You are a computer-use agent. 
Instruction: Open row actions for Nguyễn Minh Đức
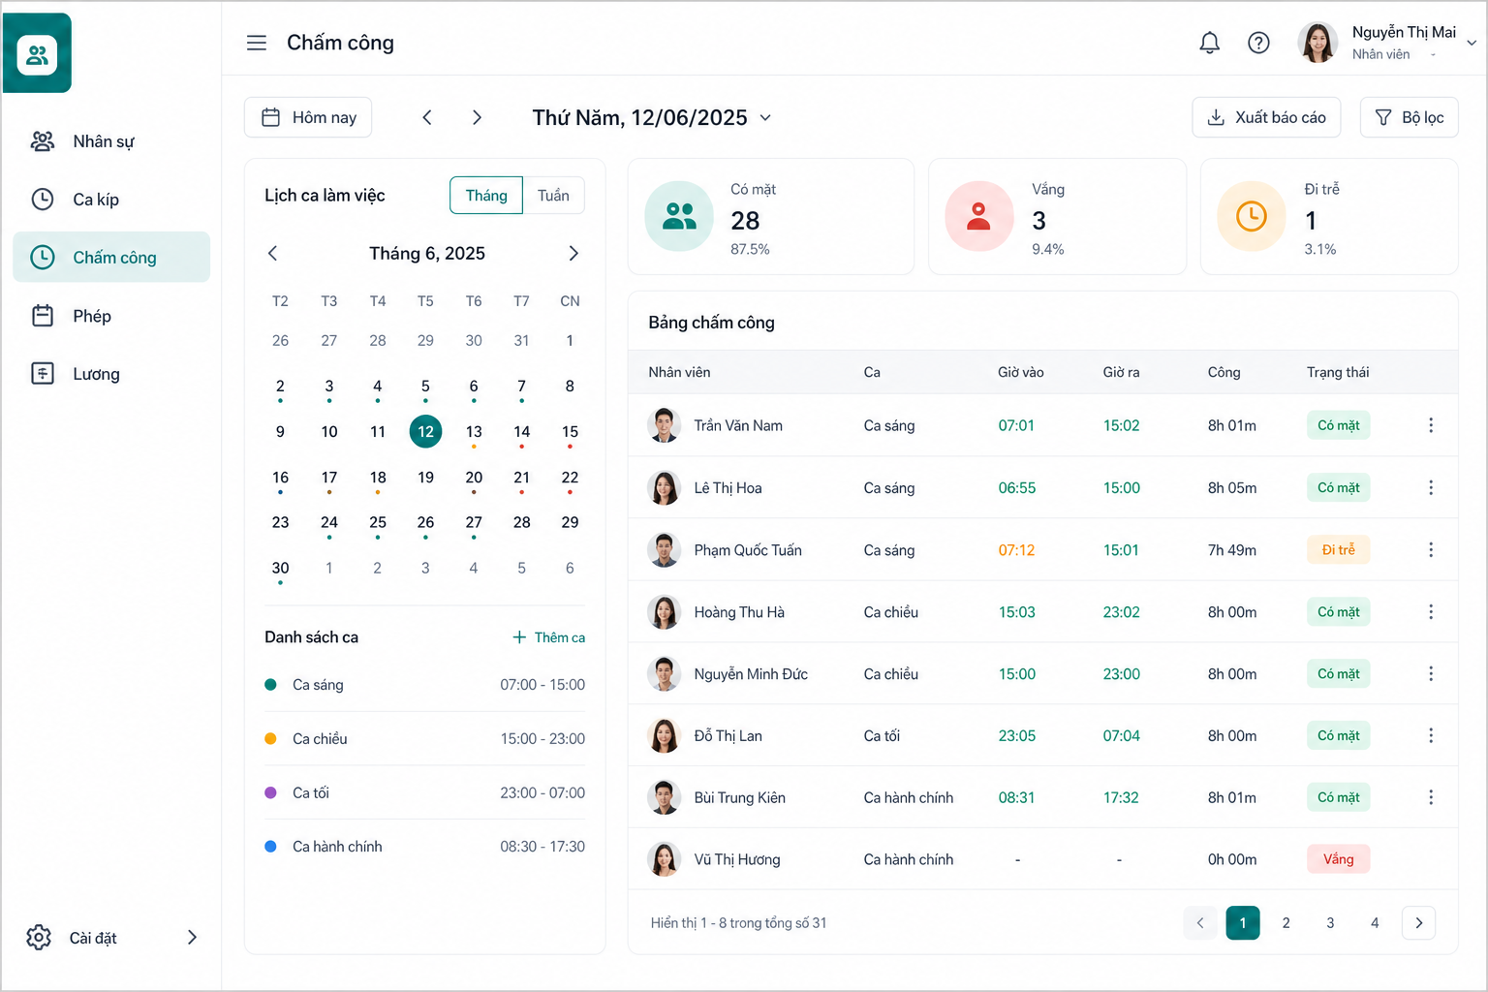[1431, 673]
